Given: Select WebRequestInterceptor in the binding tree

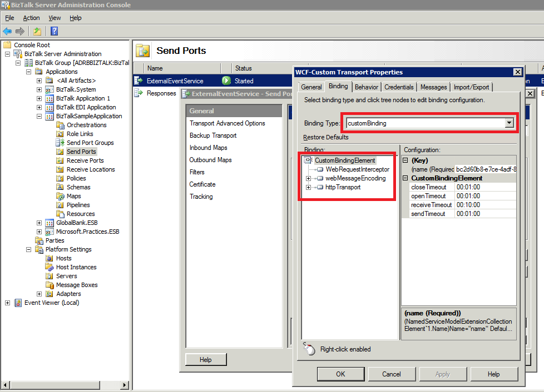Looking at the screenshot, I should coord(357,169).
